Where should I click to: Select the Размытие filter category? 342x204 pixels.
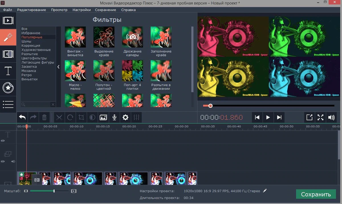click(29, 54)
